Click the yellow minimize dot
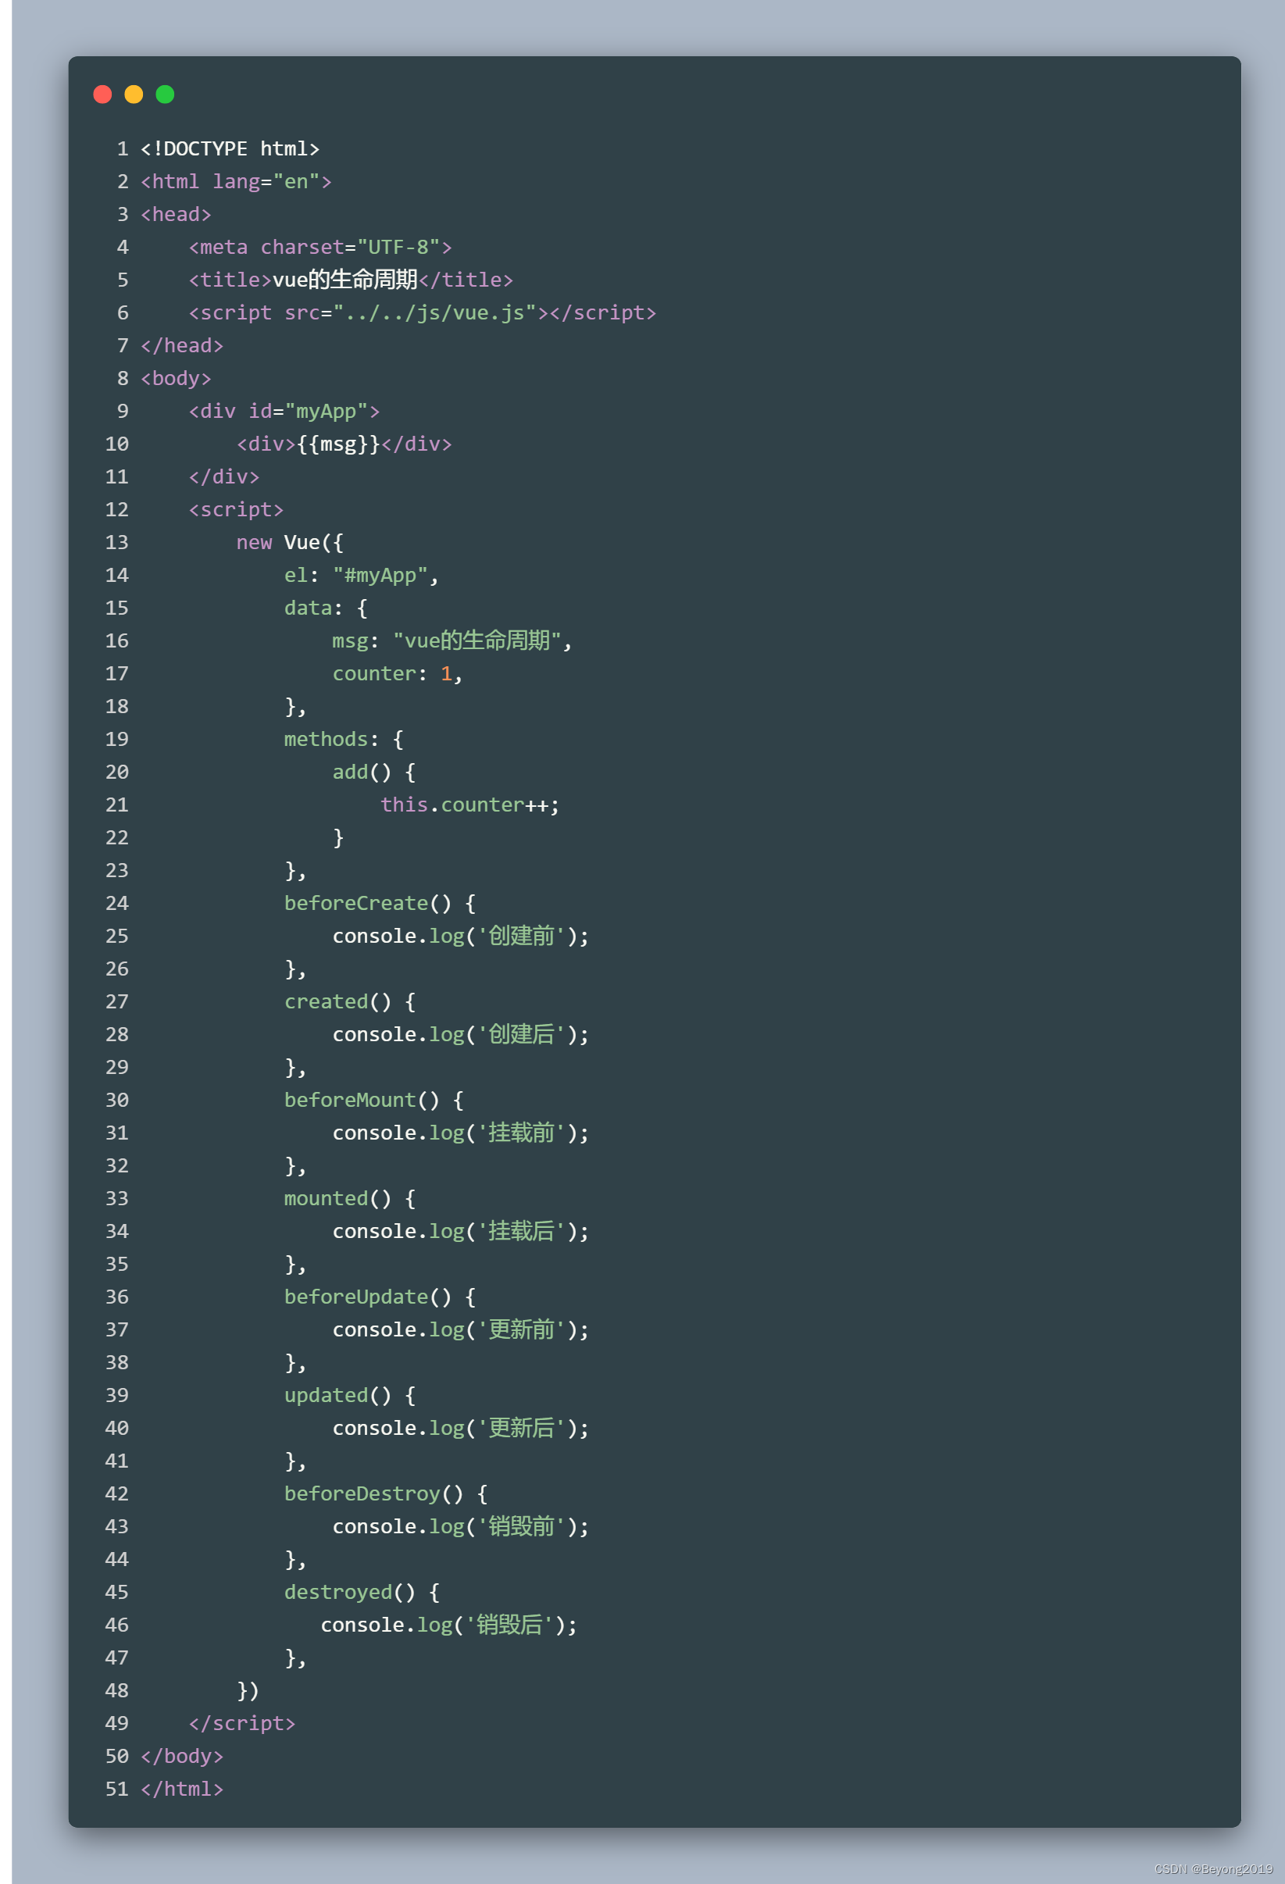Viewport: 1285px width, 1884px height. point(134,94)
